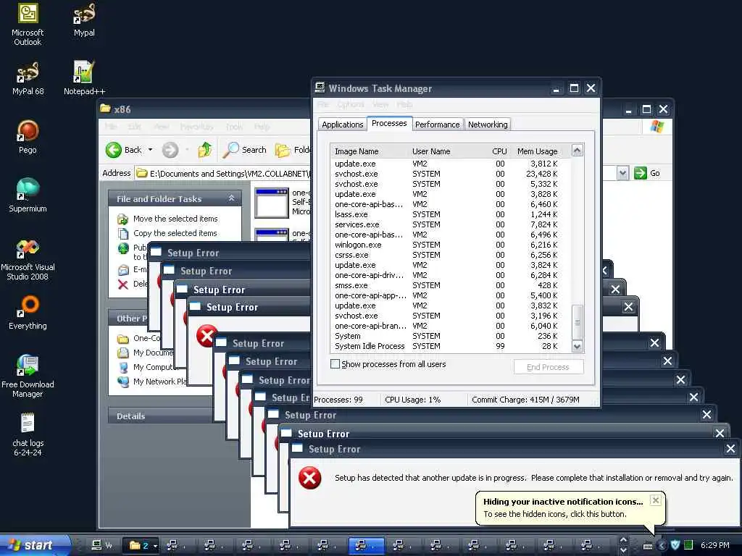
Task: Open the Networking tab
Action: (488, 125)
